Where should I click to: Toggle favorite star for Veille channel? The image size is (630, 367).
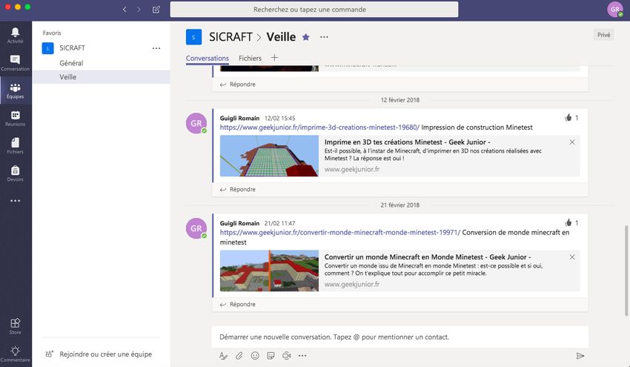pyautogui.click(x=306, y=37)
